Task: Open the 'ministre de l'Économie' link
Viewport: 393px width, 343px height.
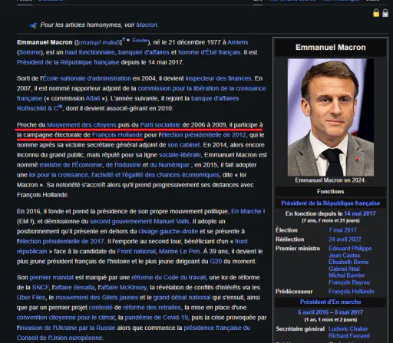Action: click(71, 165)
